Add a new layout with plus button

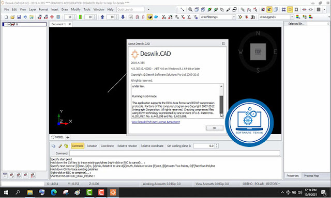pyautogui.click(x=68, y=137)
